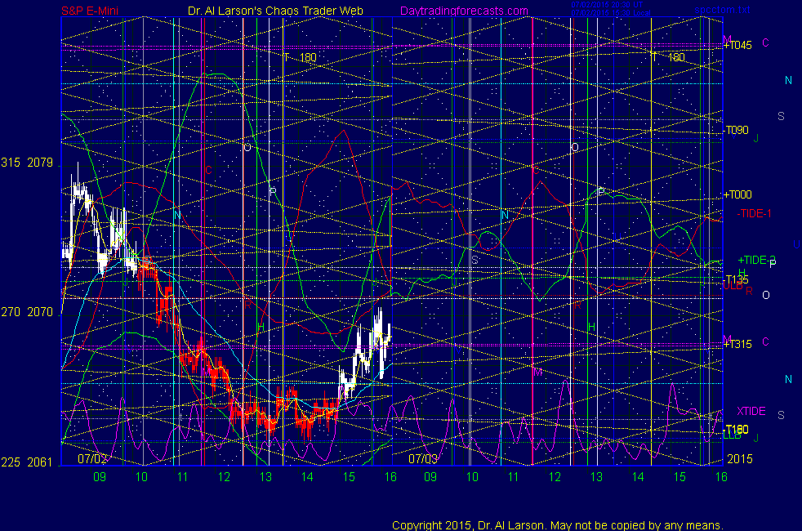Select the green '+TIDE-2' legend label
Viewport: 802px width, 531px height.
756,260
